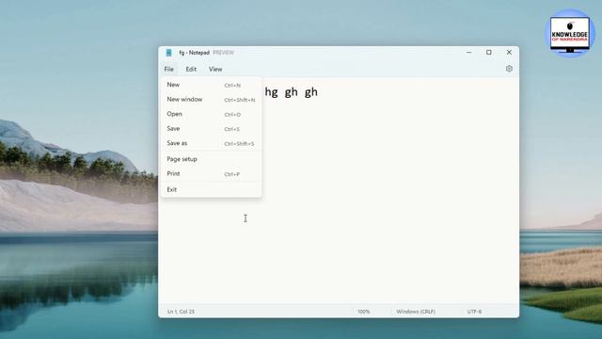
Task: Choose Open from the File menu
Action: (x=211, y=114)
